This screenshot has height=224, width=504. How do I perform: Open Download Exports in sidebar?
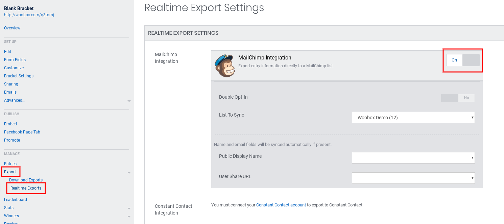click(26, 180)
